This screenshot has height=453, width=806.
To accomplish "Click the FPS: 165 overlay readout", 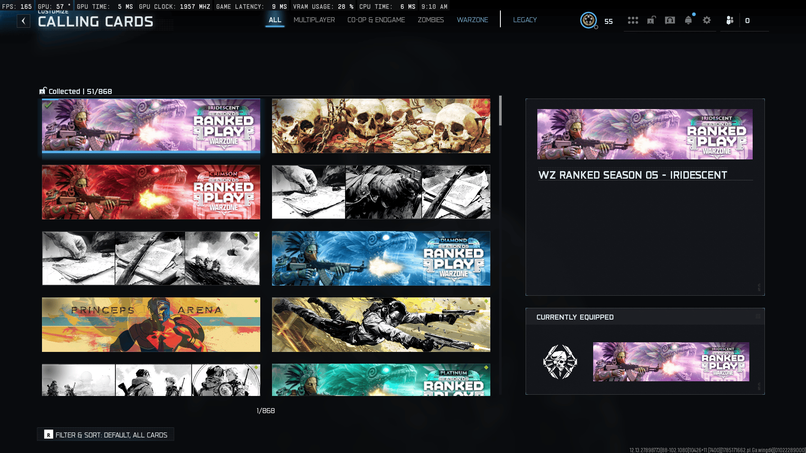I will pos(17,7).
